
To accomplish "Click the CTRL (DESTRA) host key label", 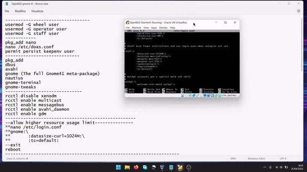I will (x=229, y=96).
